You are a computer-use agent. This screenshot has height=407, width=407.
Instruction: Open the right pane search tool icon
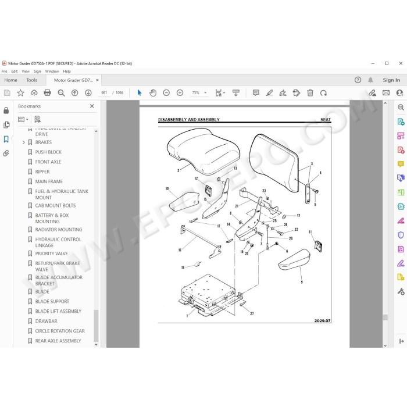(401, 107)
